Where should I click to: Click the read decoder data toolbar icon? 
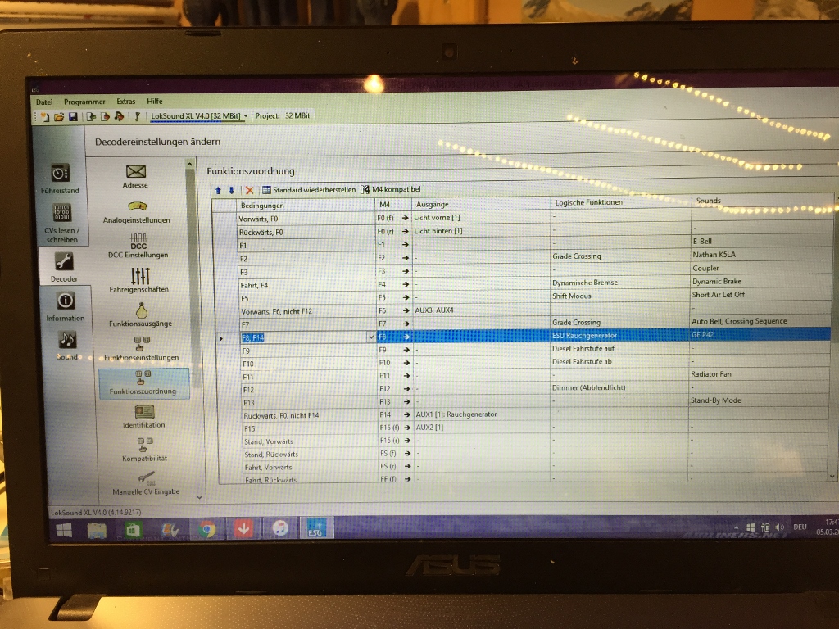point(91,116)
